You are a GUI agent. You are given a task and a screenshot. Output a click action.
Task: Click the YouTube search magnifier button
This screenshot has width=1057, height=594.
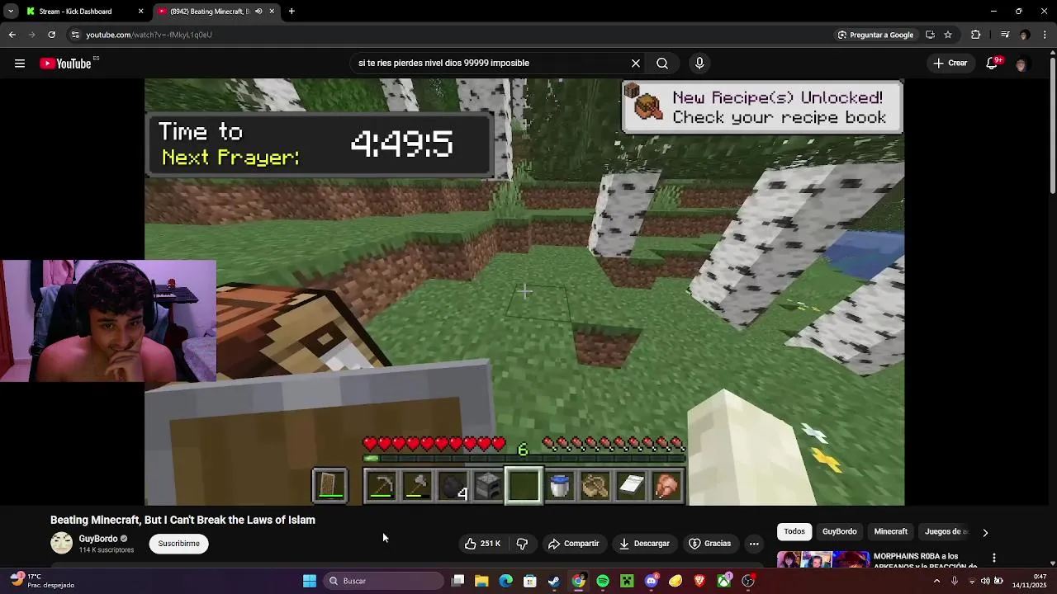tap(662, 64)
